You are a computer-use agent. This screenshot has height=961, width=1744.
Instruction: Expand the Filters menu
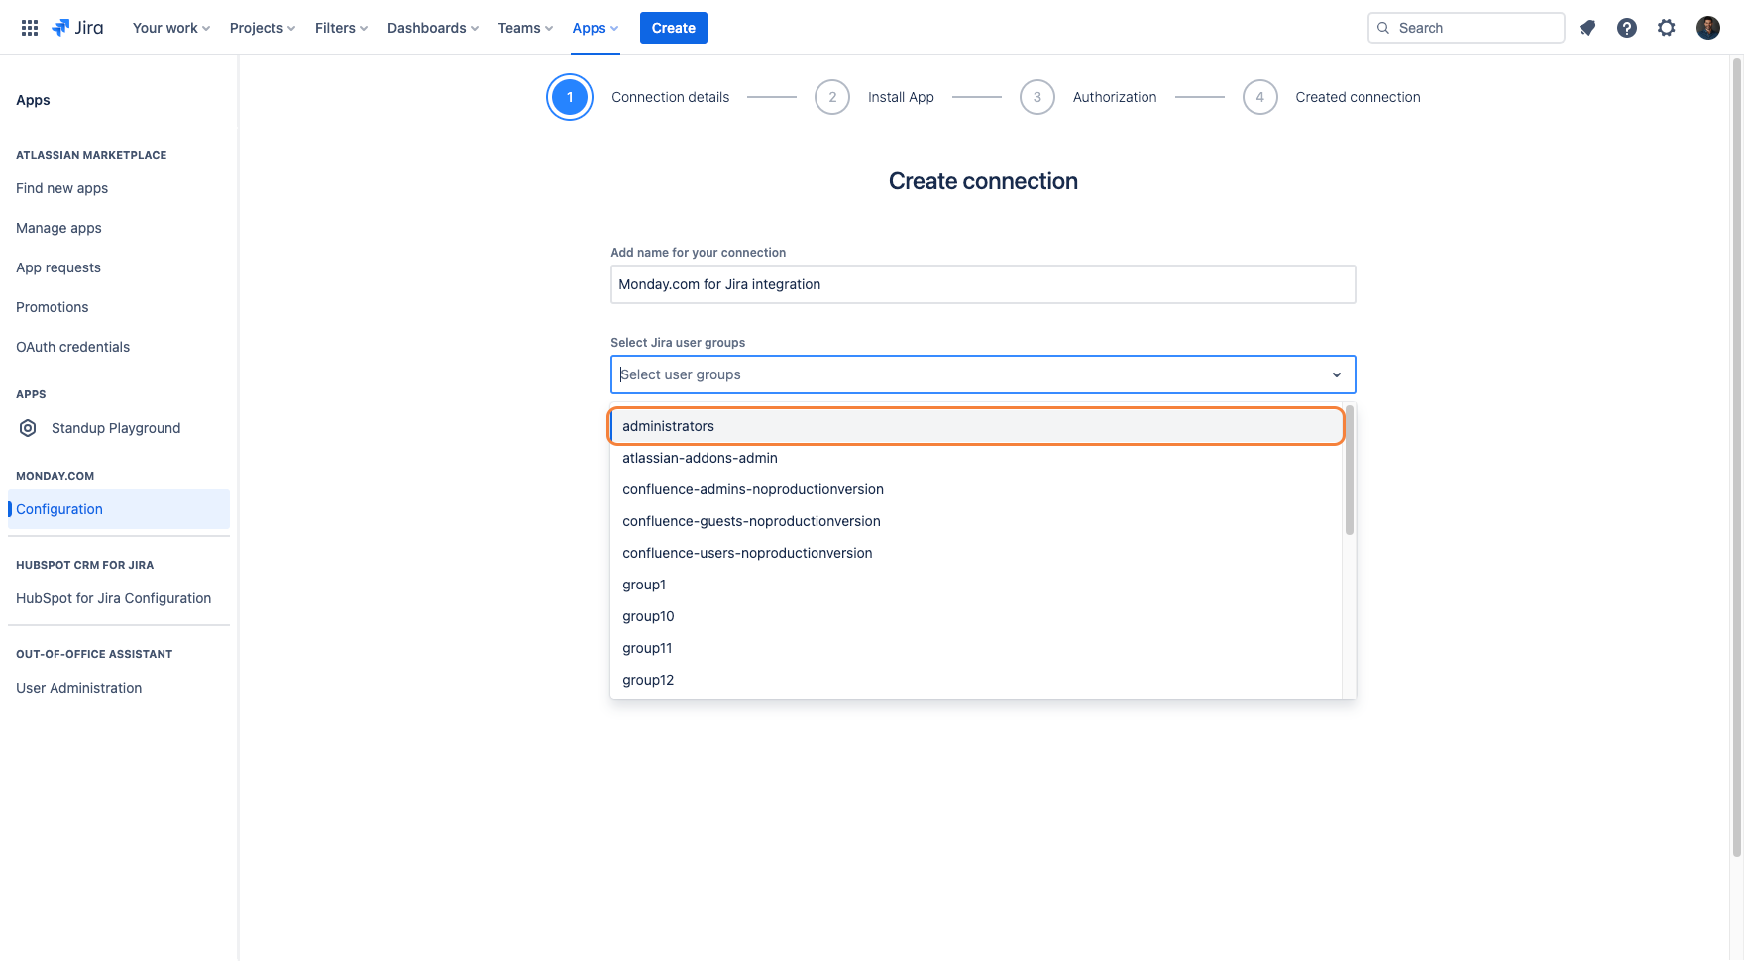click(x=342, y=28)
